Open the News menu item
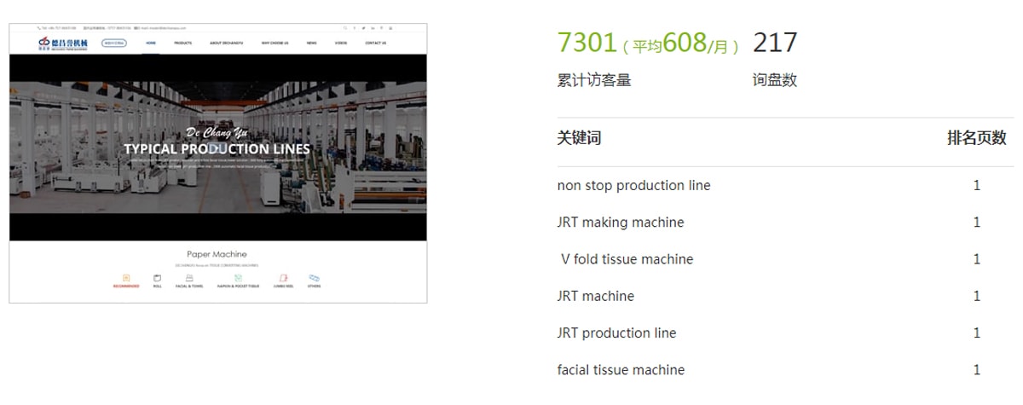 click(312, 43)
